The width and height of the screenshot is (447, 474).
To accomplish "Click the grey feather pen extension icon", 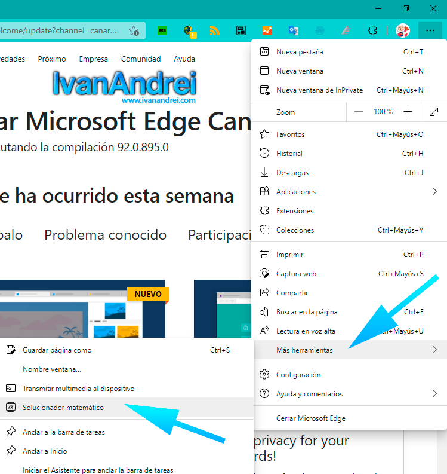I will (346, 30).
